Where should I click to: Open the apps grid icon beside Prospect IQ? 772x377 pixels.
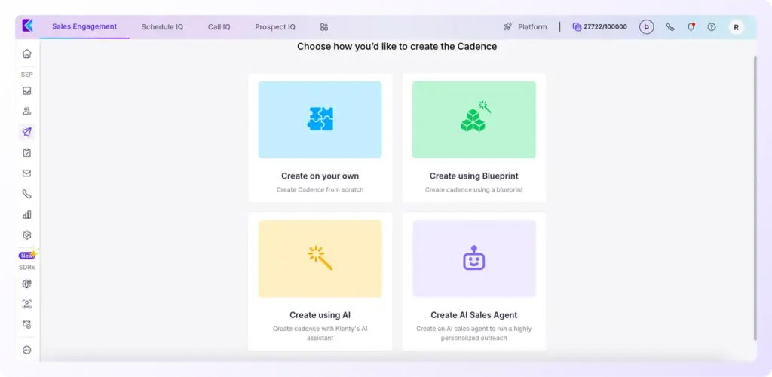coord(324,27)
